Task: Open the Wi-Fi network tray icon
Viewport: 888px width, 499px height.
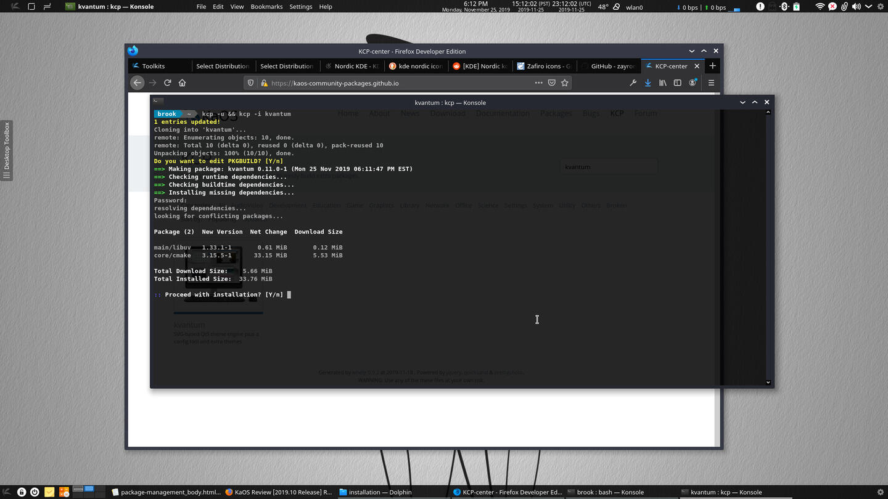Action: click(x=820, y=7)
